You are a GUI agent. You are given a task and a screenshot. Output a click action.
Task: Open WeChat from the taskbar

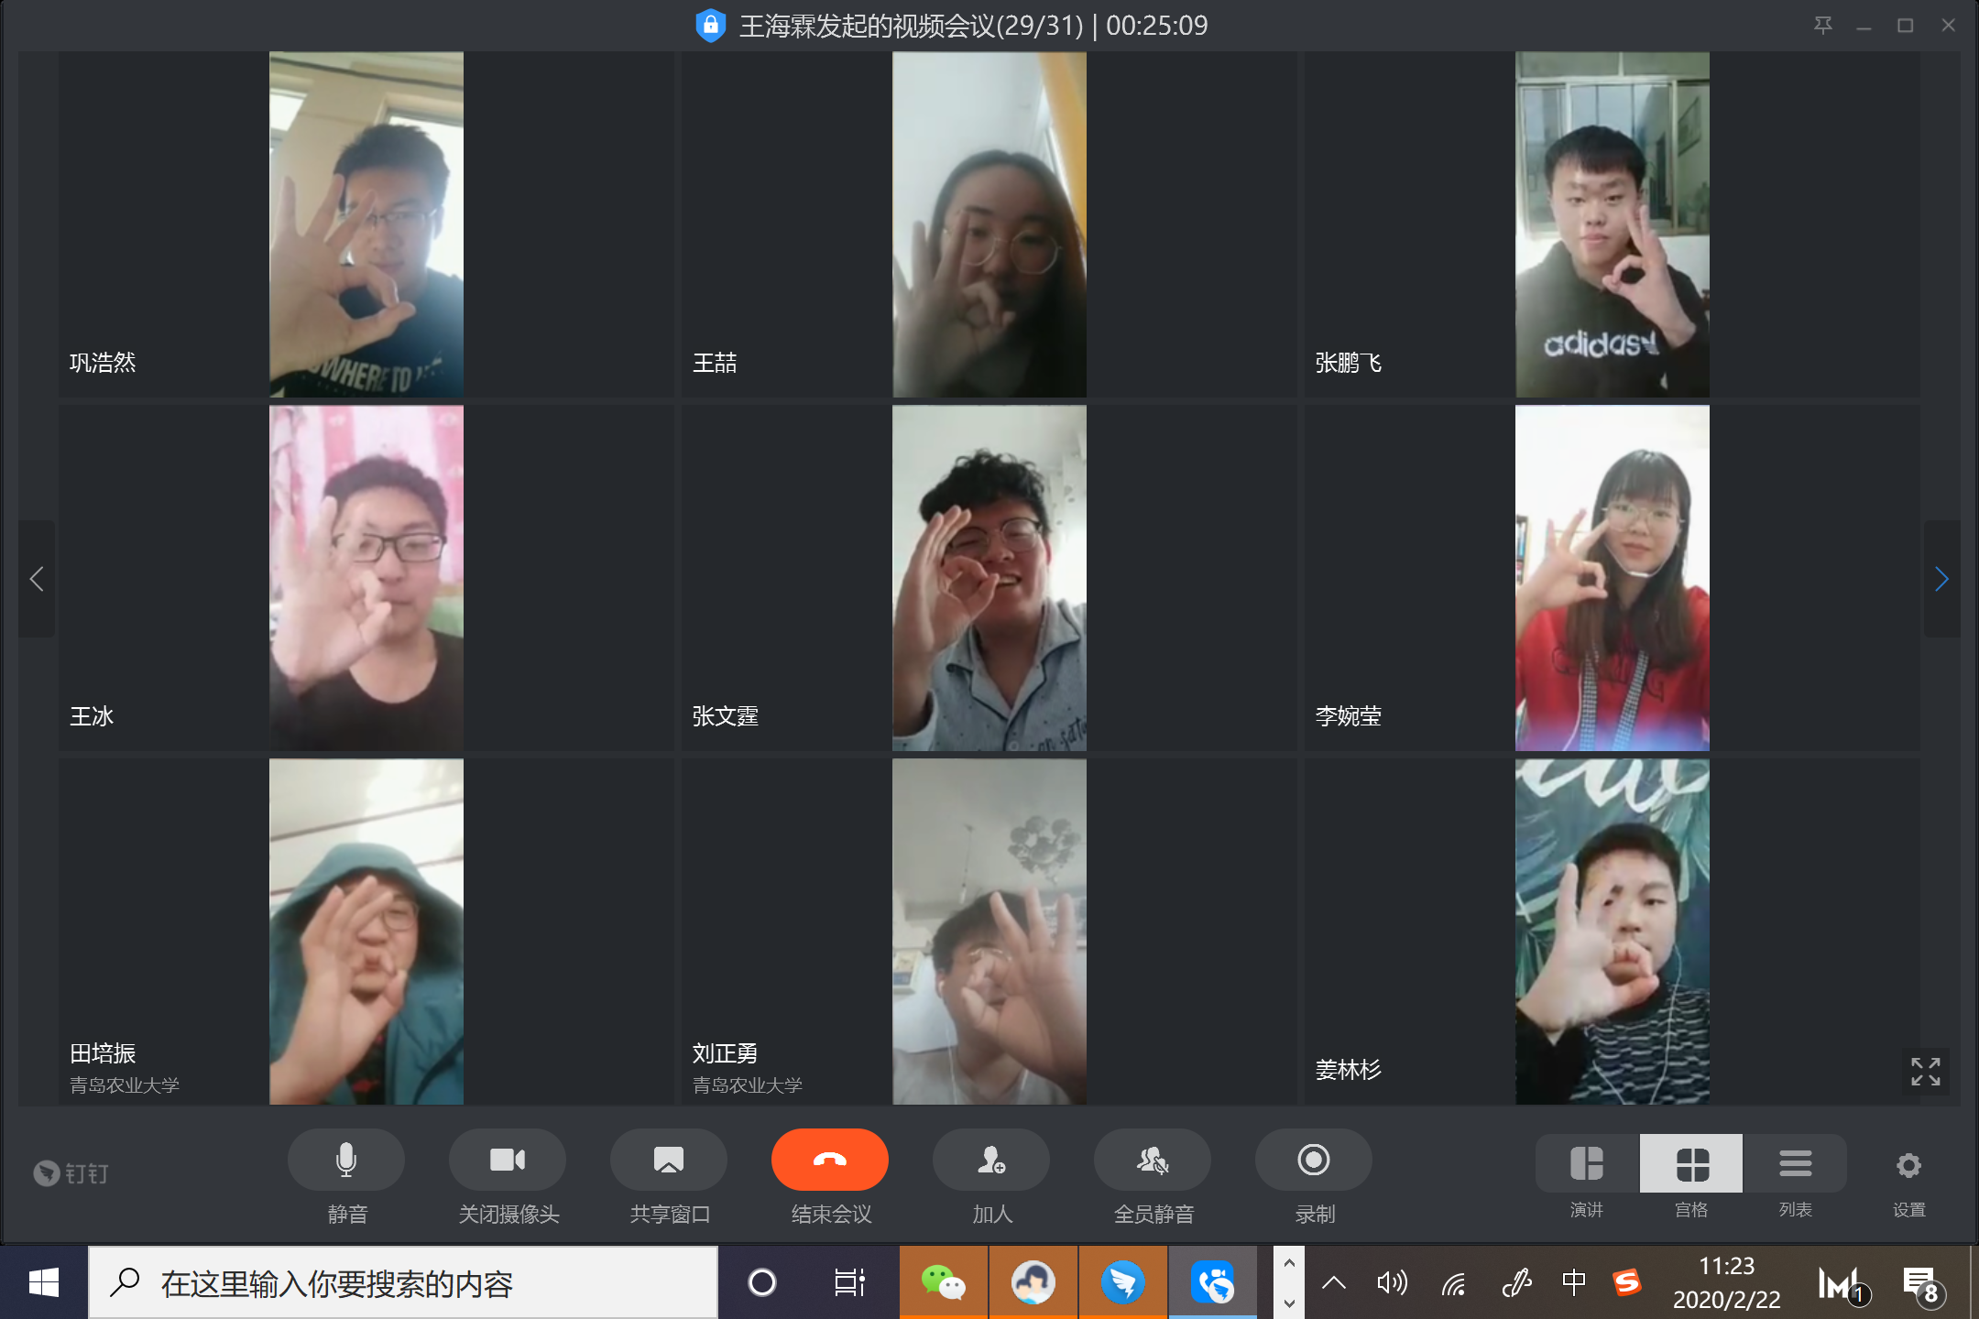(943, 1282)
